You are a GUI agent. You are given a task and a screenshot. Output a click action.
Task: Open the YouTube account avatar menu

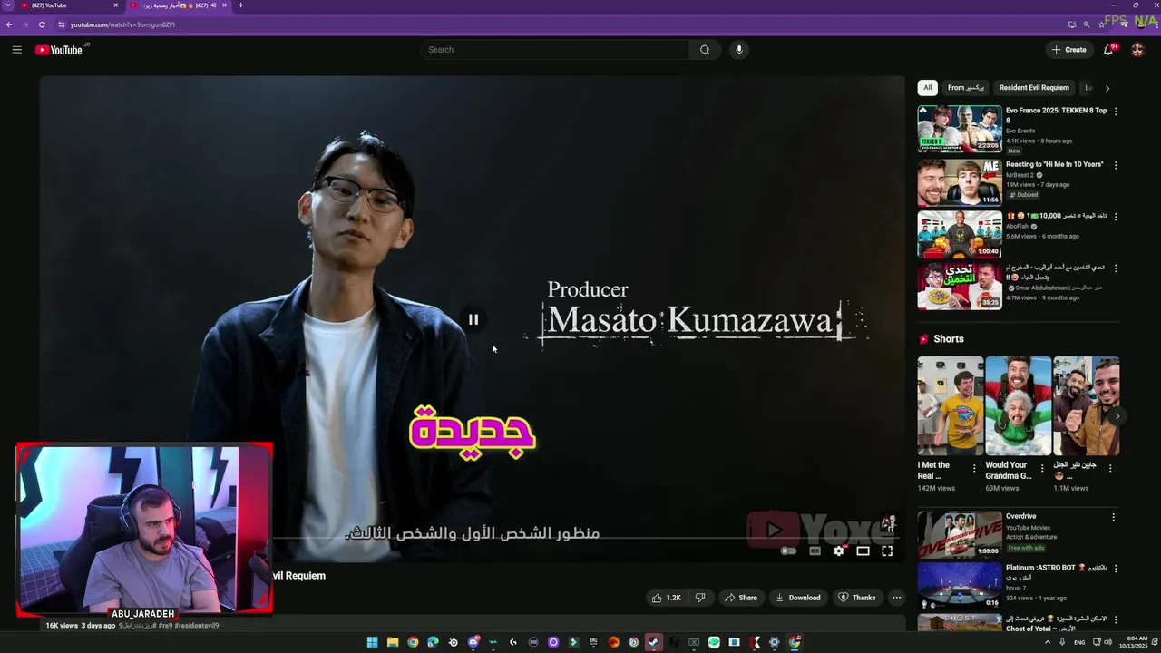[x=1137, y=50]
